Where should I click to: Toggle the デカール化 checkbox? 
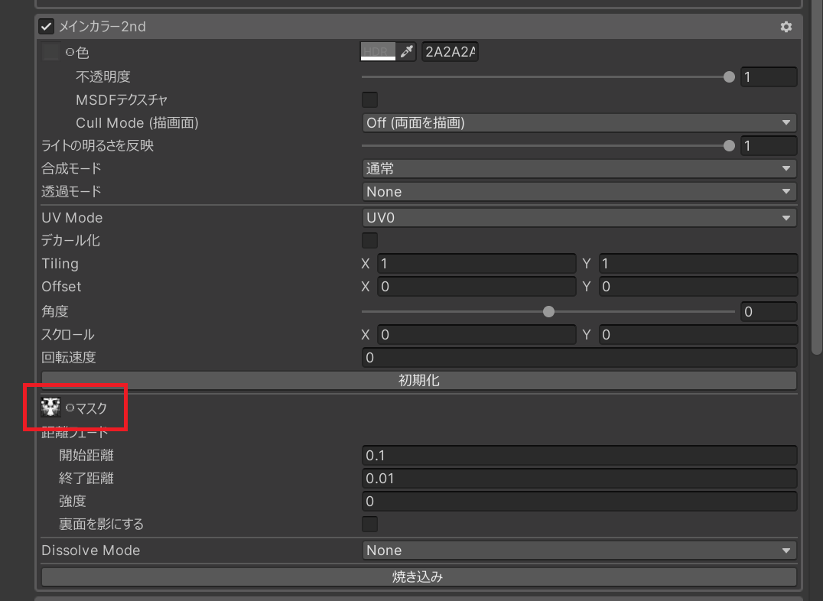point(369,240)
